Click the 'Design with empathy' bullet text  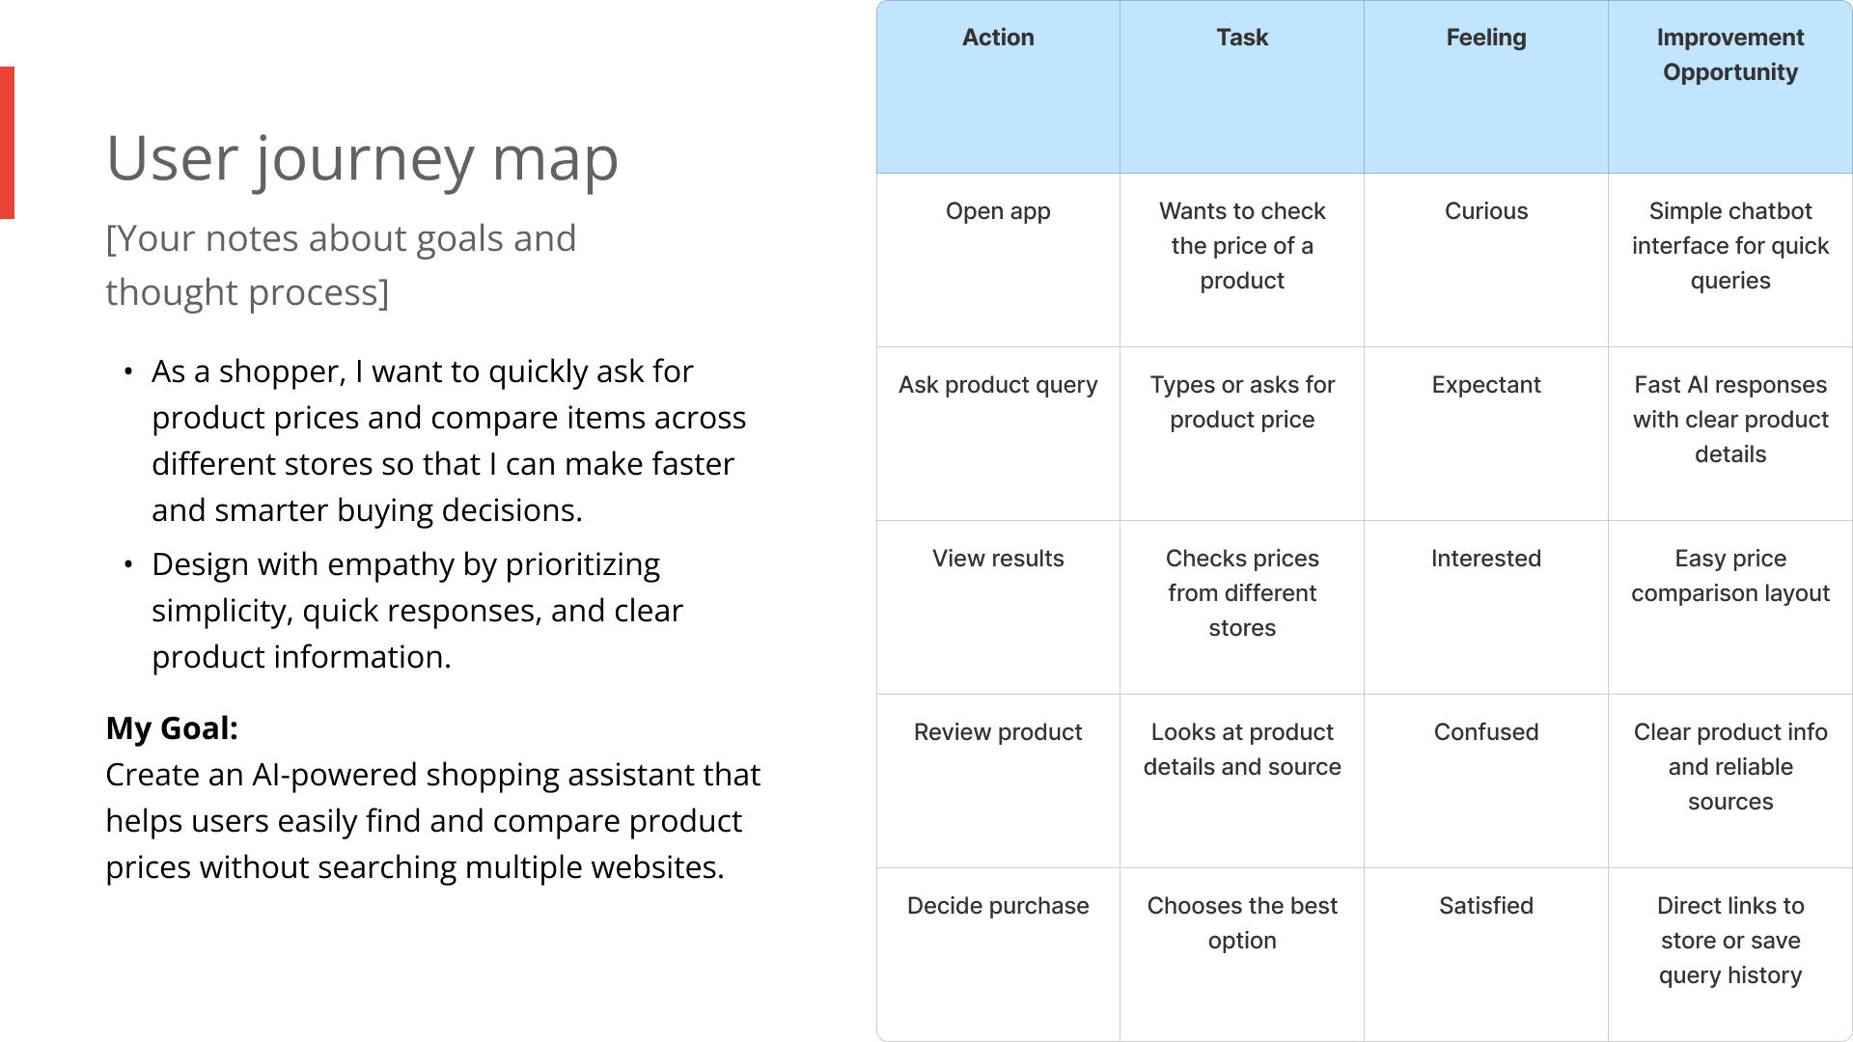coord(417,611)
